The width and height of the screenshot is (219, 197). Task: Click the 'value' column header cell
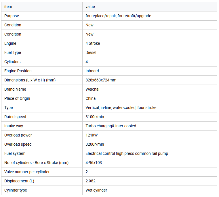pos(90,7)
